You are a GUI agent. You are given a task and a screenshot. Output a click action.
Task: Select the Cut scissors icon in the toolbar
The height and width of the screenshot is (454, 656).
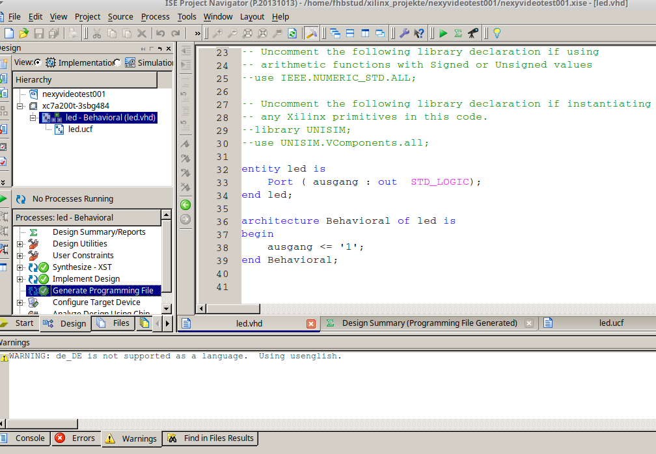click(97, 33)
